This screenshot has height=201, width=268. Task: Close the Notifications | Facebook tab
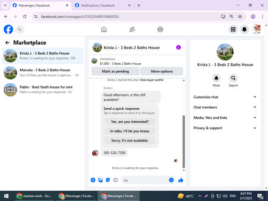click(x=129, y=5)
